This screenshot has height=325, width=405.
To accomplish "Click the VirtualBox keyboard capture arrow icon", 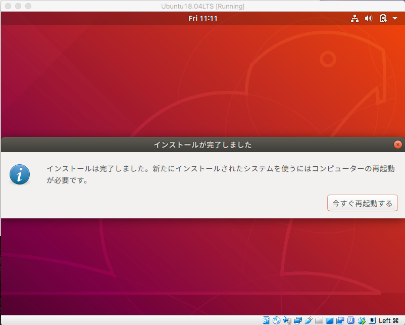I will (x=372, y=320).
